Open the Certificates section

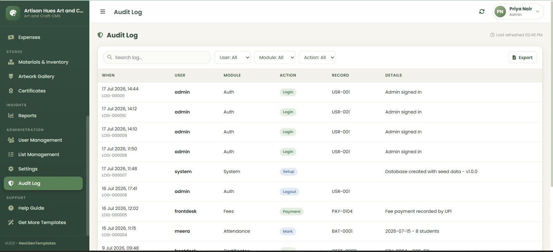43,91
